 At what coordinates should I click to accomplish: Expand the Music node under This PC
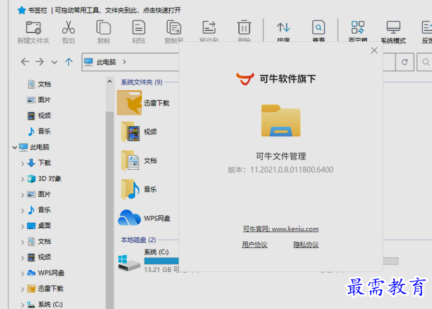point(22,210)
